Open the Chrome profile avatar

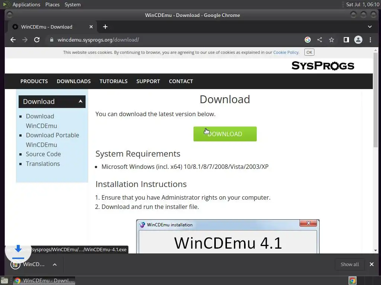click(x=358, y=40)
